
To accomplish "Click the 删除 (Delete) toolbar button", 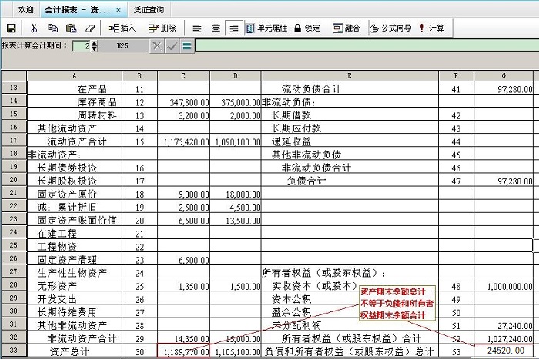I will 162,28.
